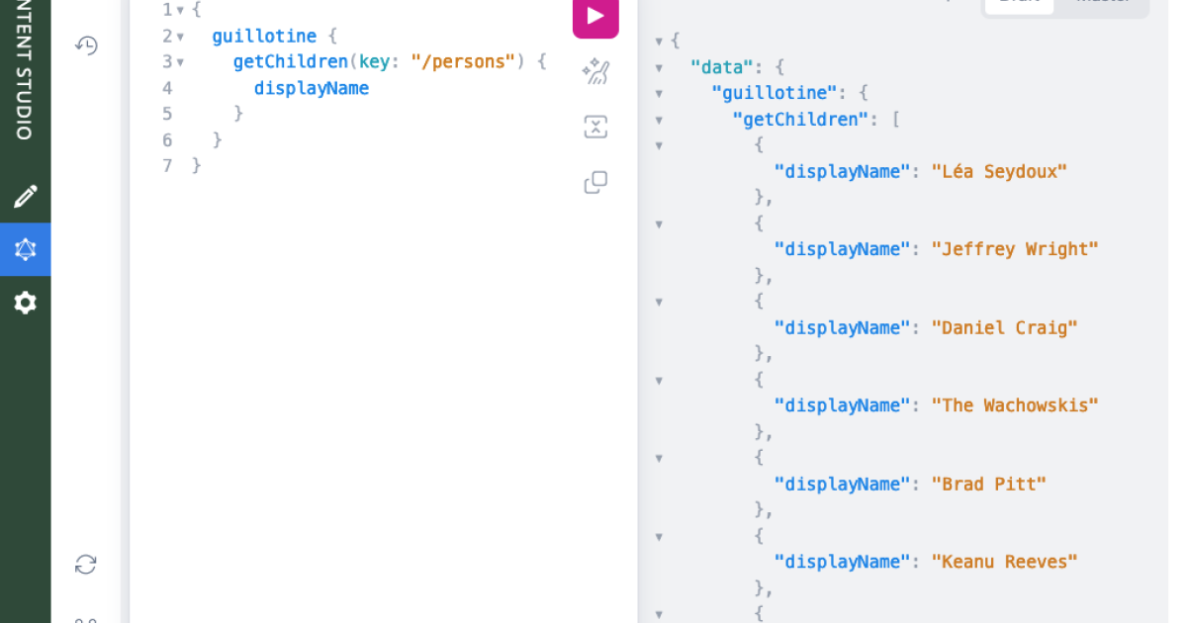The width and height of the screenshot is (1187, 623).
Task: Click the "Léa Seydoux" displayName value
Action: point(999,171)
